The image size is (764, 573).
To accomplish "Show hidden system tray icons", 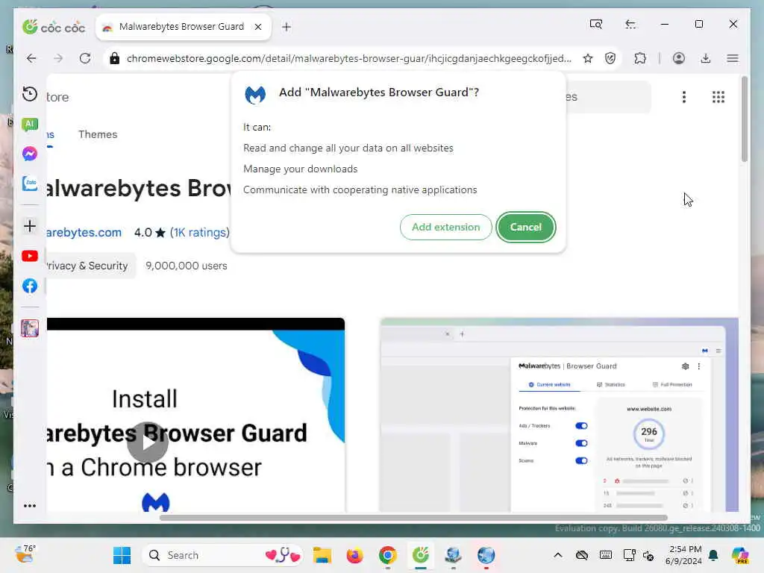I will (558, 555).
